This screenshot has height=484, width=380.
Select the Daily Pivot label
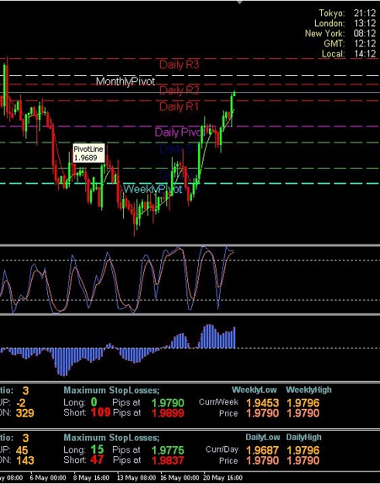tap(180, 132)
